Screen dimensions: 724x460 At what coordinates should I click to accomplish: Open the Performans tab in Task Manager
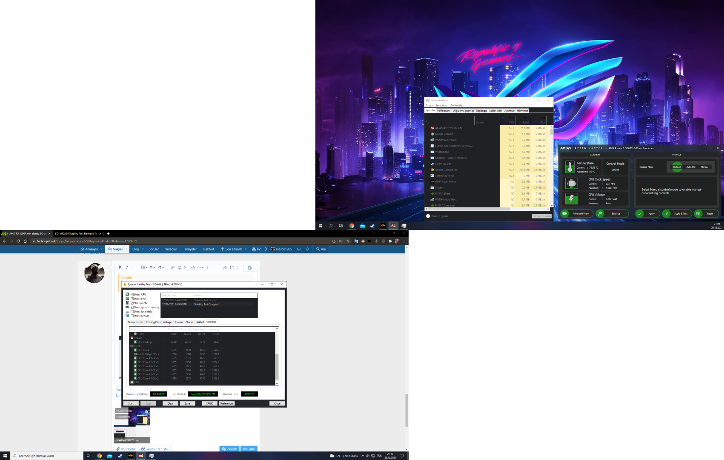(x=444, y=111)
